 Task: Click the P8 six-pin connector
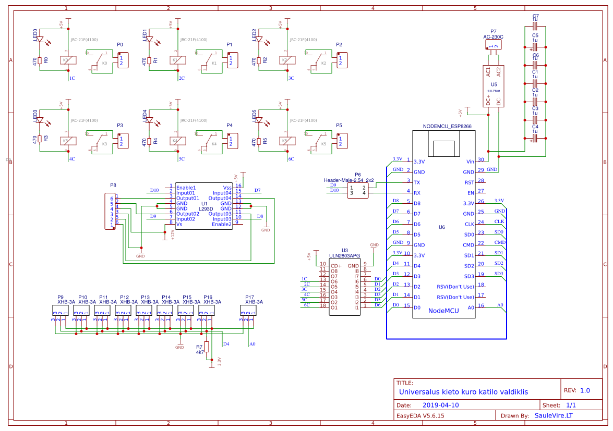click(x=110, y=211)
